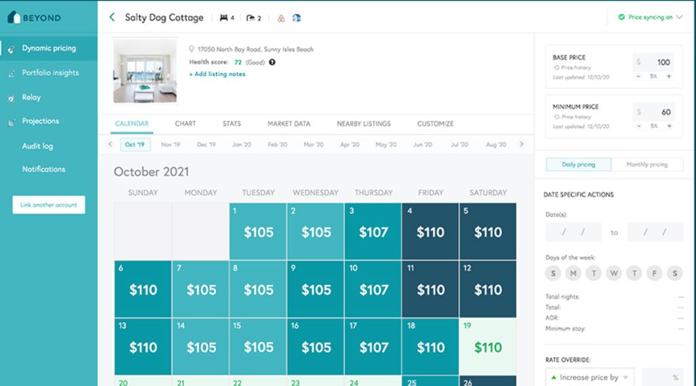Viewport: 696px width, 386px height.
Task: Select October 19 with green $110
Action: click(x=488, y=347)
